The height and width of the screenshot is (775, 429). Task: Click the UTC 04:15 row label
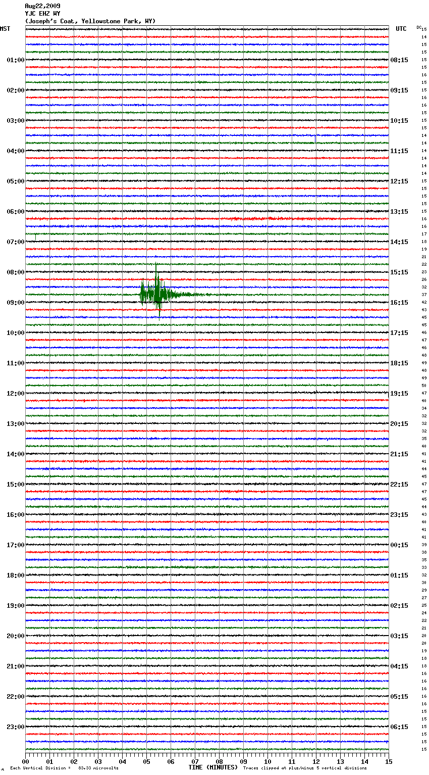pyautogui.click(x=399, y=666)
